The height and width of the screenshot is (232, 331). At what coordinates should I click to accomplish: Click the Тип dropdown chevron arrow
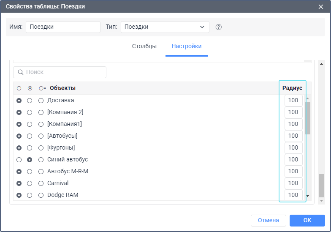[x=202, y=27]
